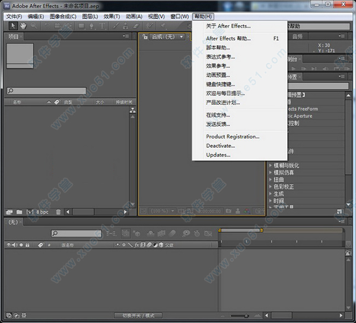Open the flowchart view icon in Project panel

132,110
